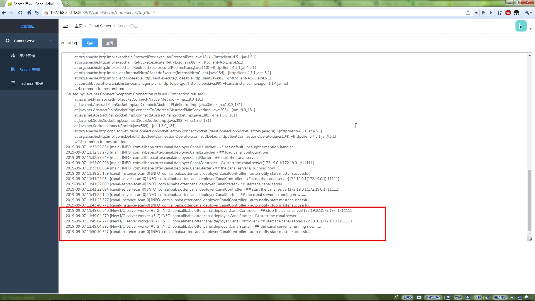The width and height of the screenshot is (535, 301).
Task: Click the Server 管理 document icon
Action: (x=13, y=69)
